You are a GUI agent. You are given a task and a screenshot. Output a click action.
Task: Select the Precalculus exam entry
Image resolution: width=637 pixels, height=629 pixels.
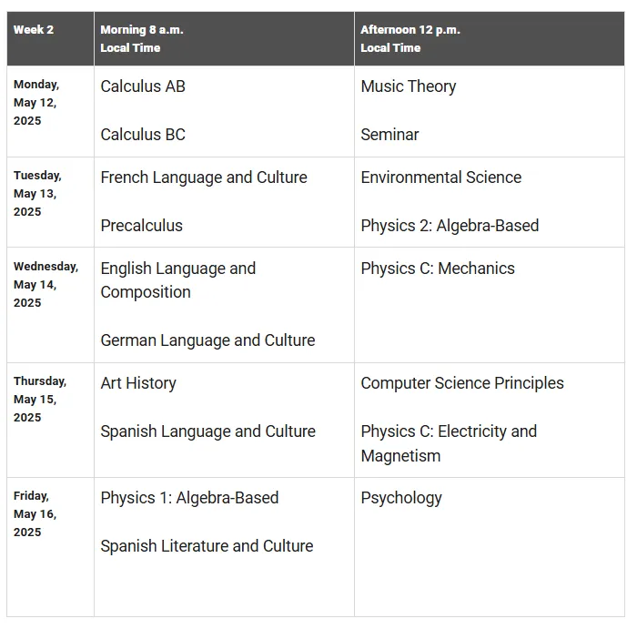pos(141,226)
